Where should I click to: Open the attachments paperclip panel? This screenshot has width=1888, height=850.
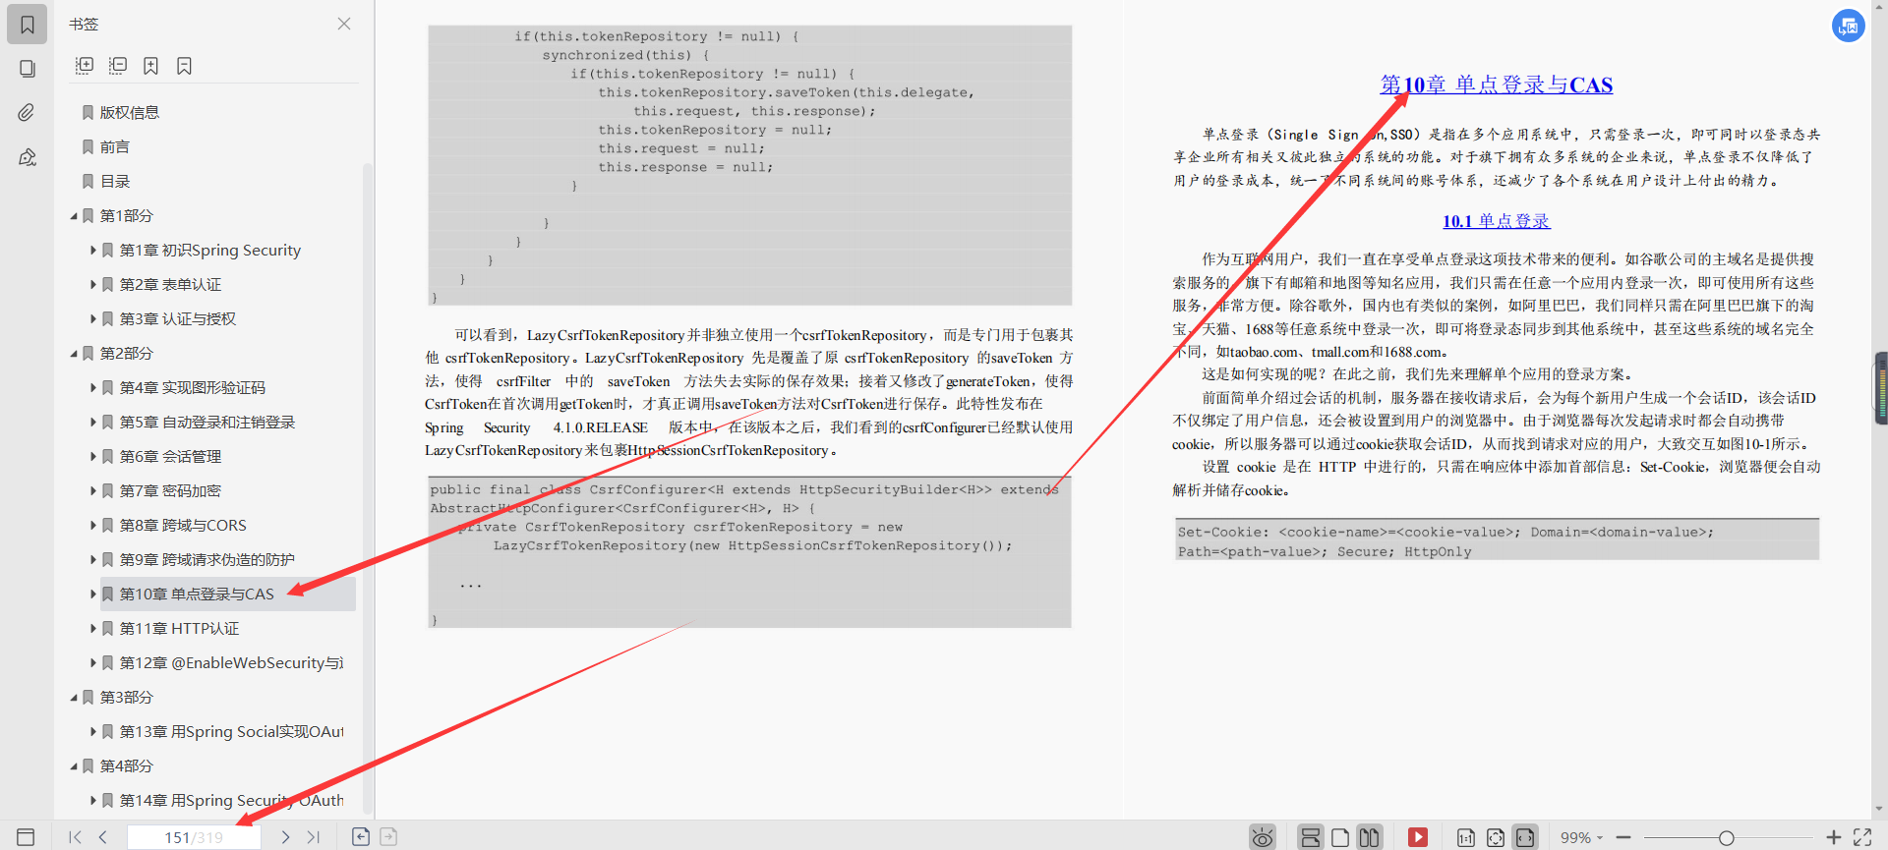28,113
